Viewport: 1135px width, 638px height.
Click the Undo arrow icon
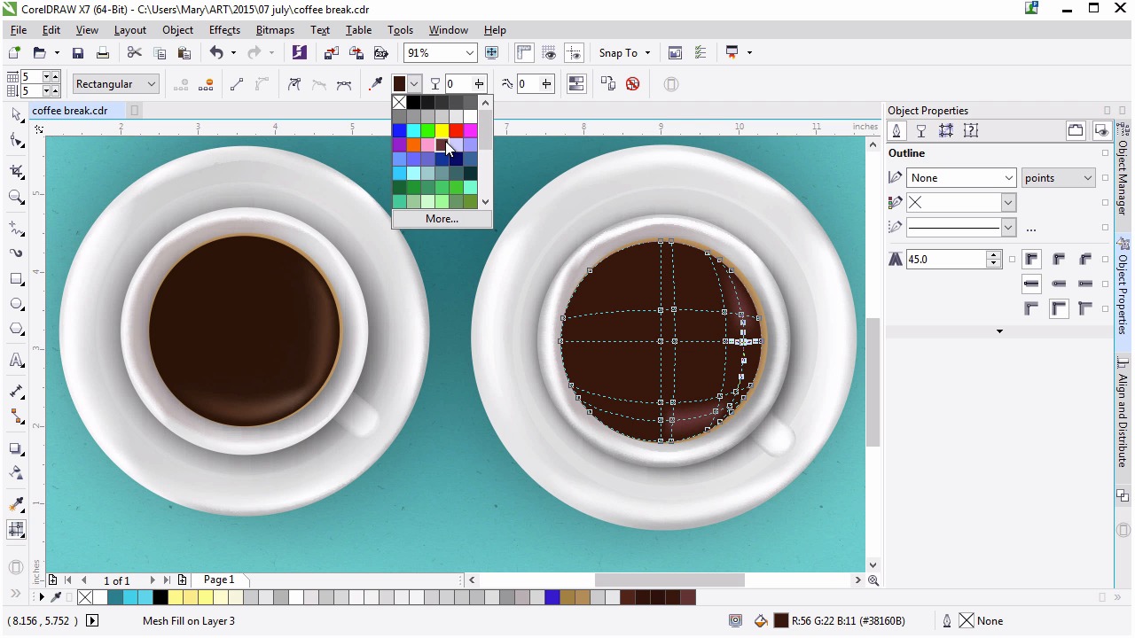coord(215,53)
